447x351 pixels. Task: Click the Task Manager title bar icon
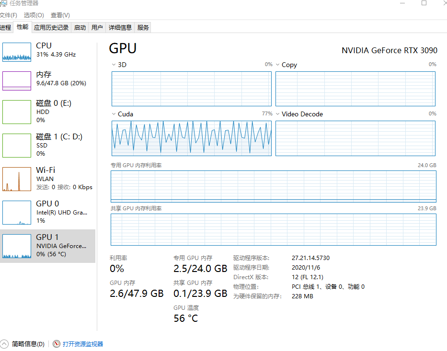pos(5,3)
